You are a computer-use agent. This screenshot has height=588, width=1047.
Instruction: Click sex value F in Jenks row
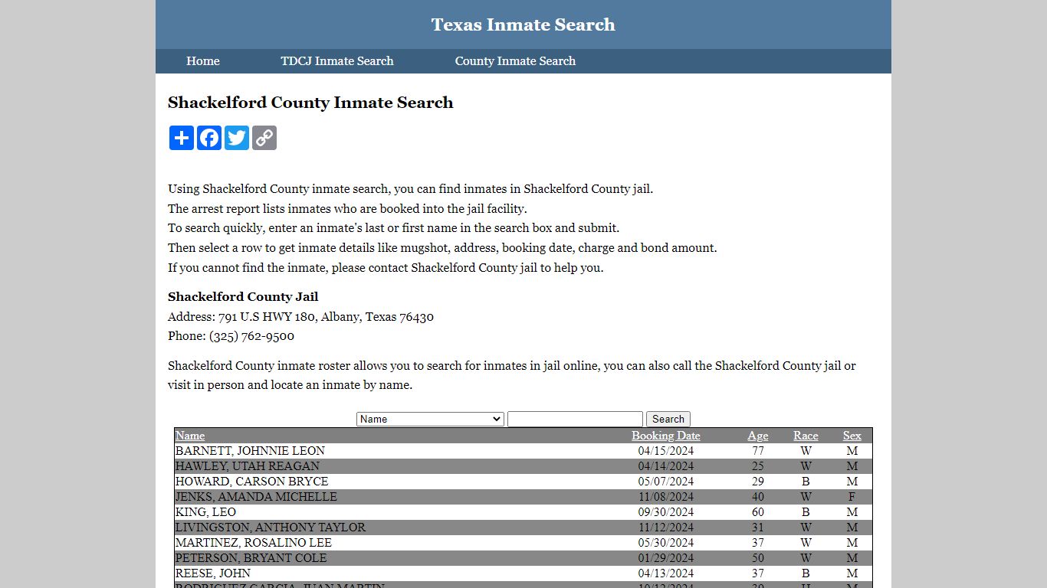(x=852, y=497)
